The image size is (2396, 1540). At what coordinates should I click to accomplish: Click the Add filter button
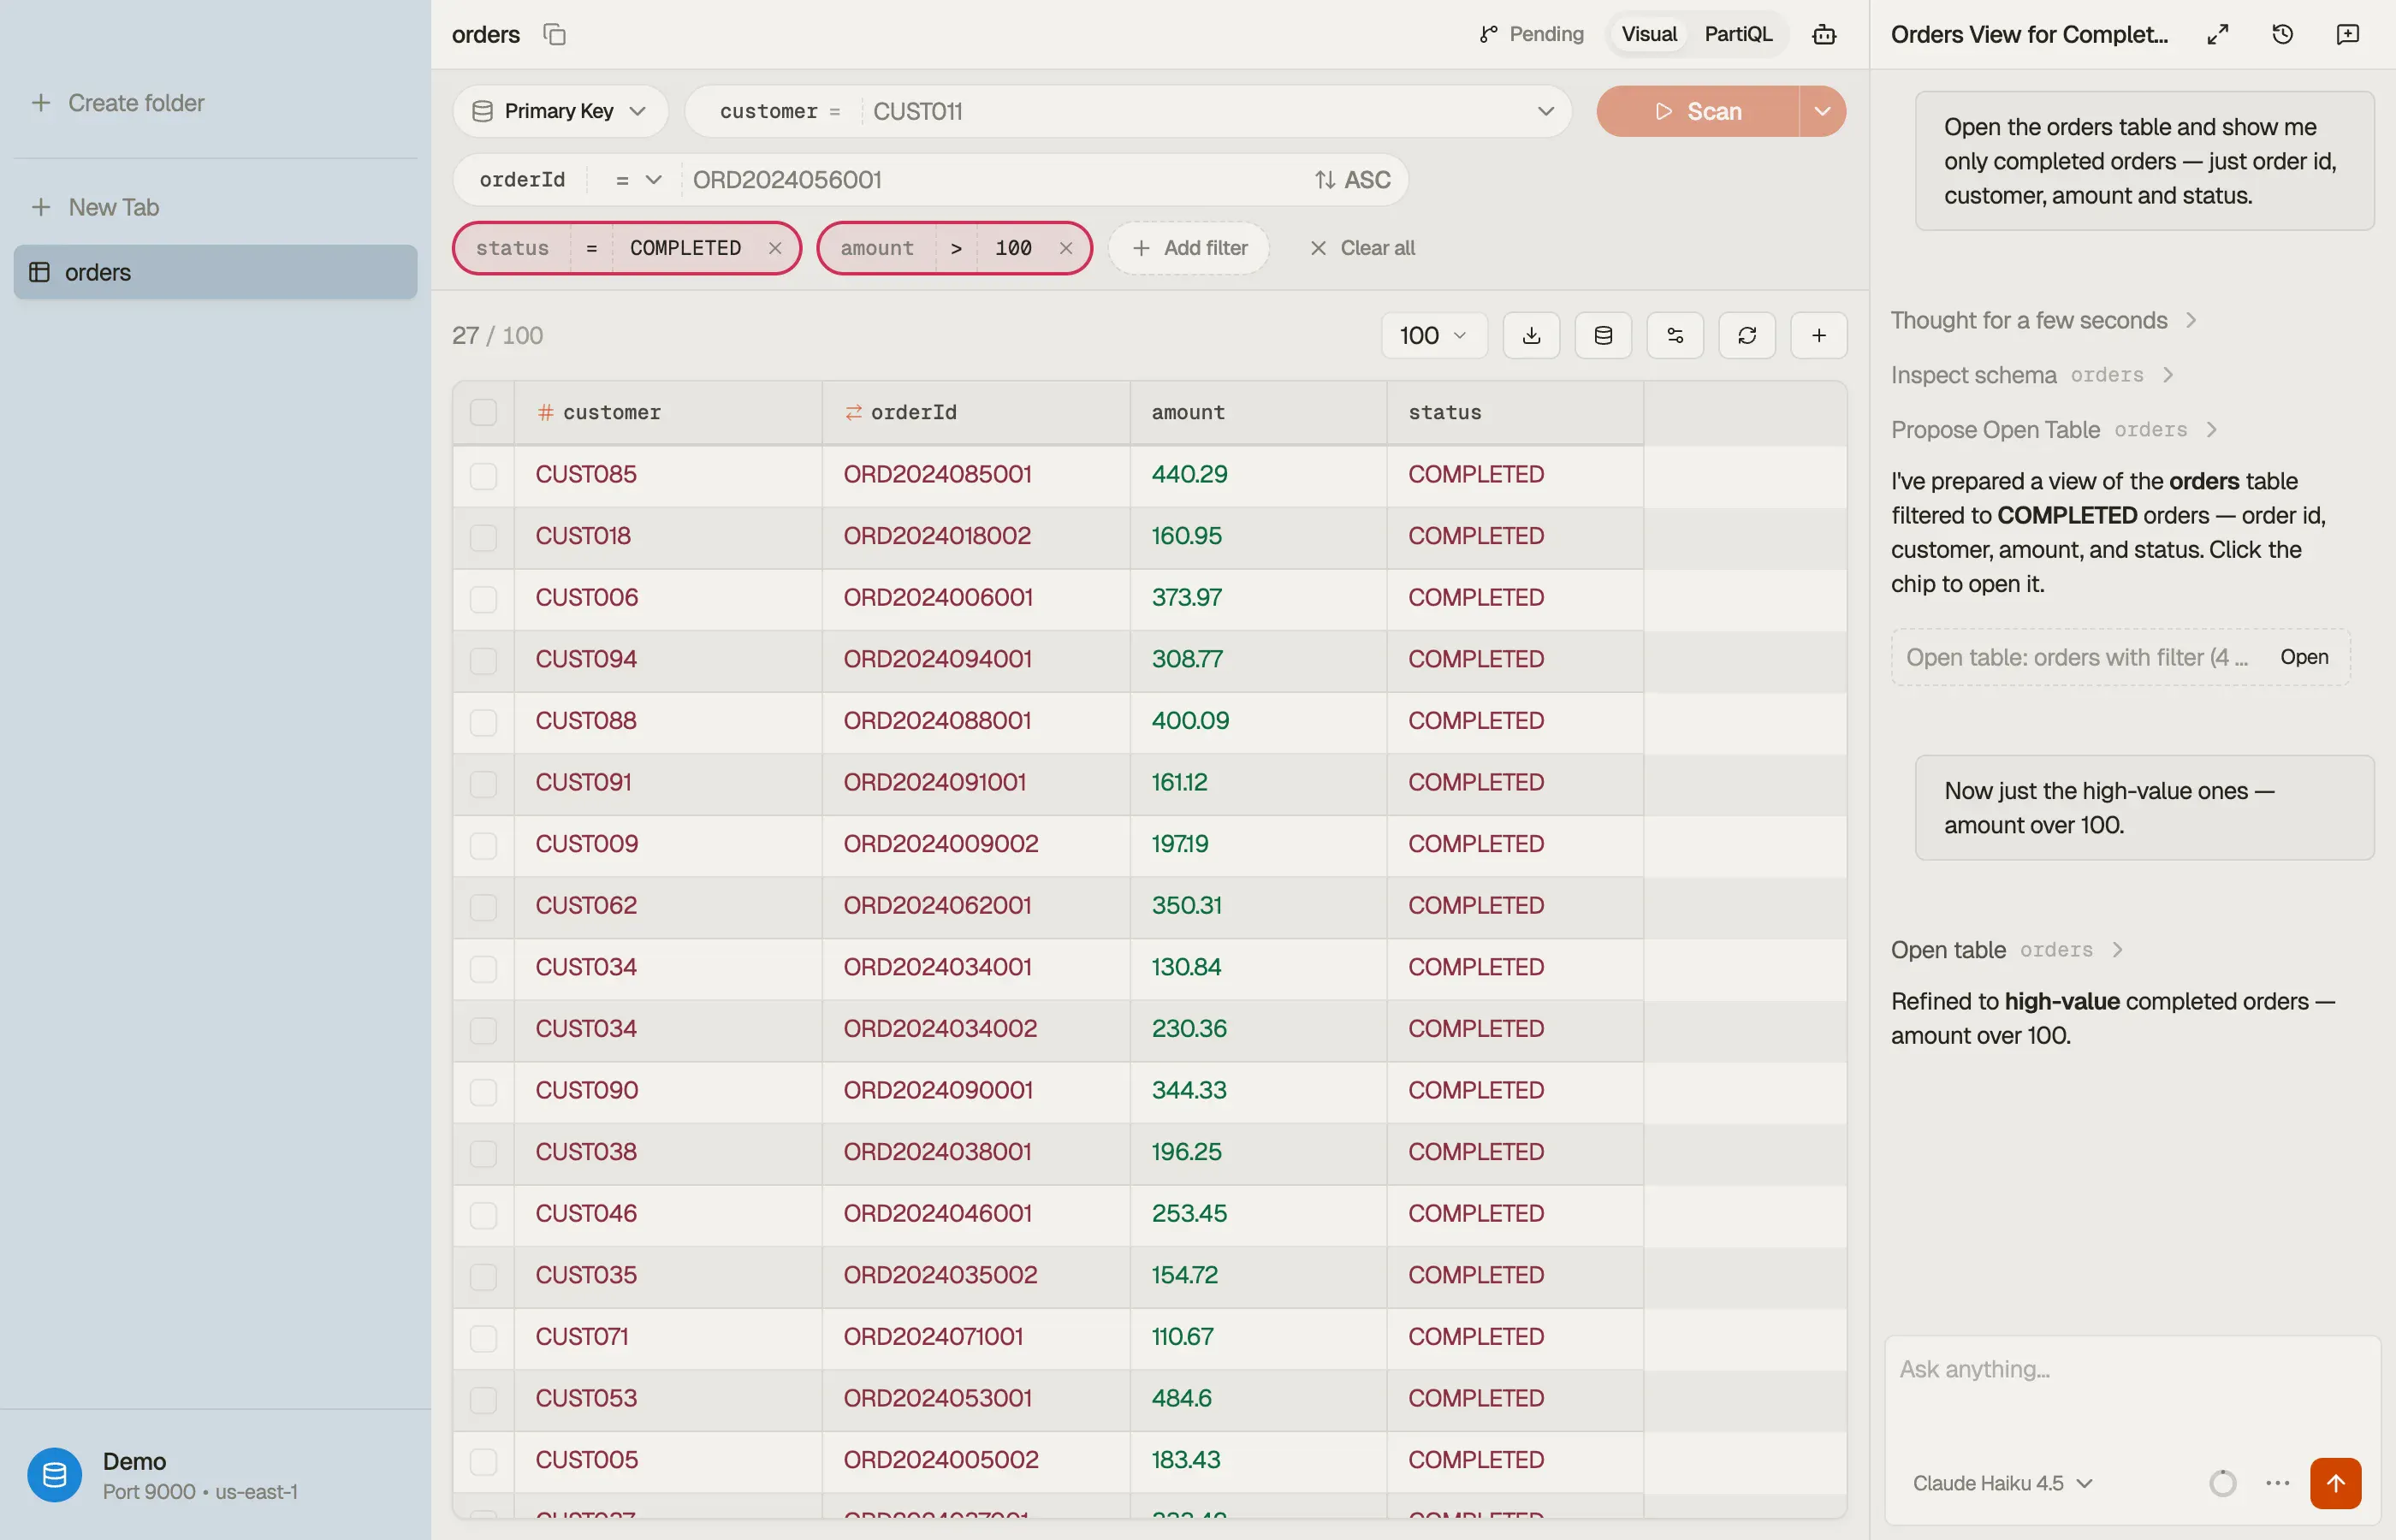(1189, 248)
